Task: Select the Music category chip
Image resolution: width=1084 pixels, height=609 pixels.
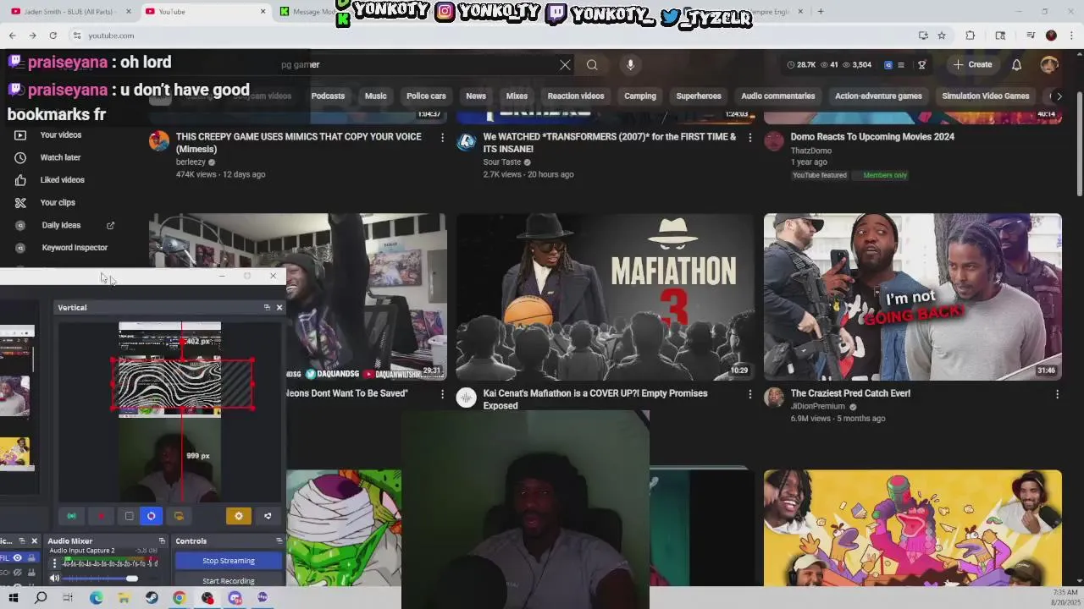Action: pyautogui.click(x=375, y=96)
